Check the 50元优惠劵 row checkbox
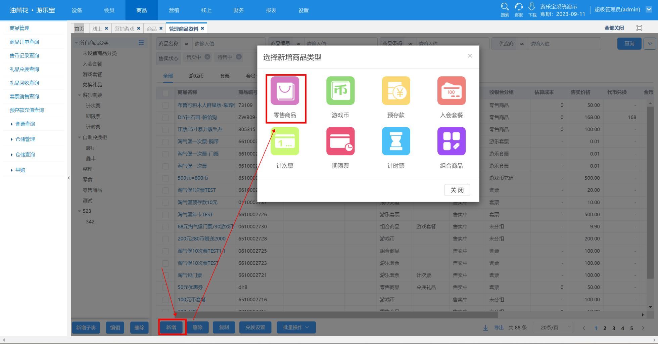This screenshot has width=658, height=344. pos(166,288)
